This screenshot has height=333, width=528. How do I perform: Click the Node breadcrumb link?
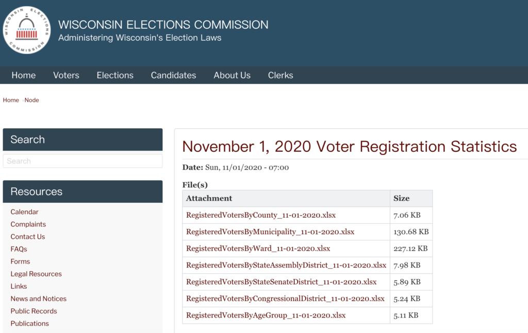[x=32, y=100]
